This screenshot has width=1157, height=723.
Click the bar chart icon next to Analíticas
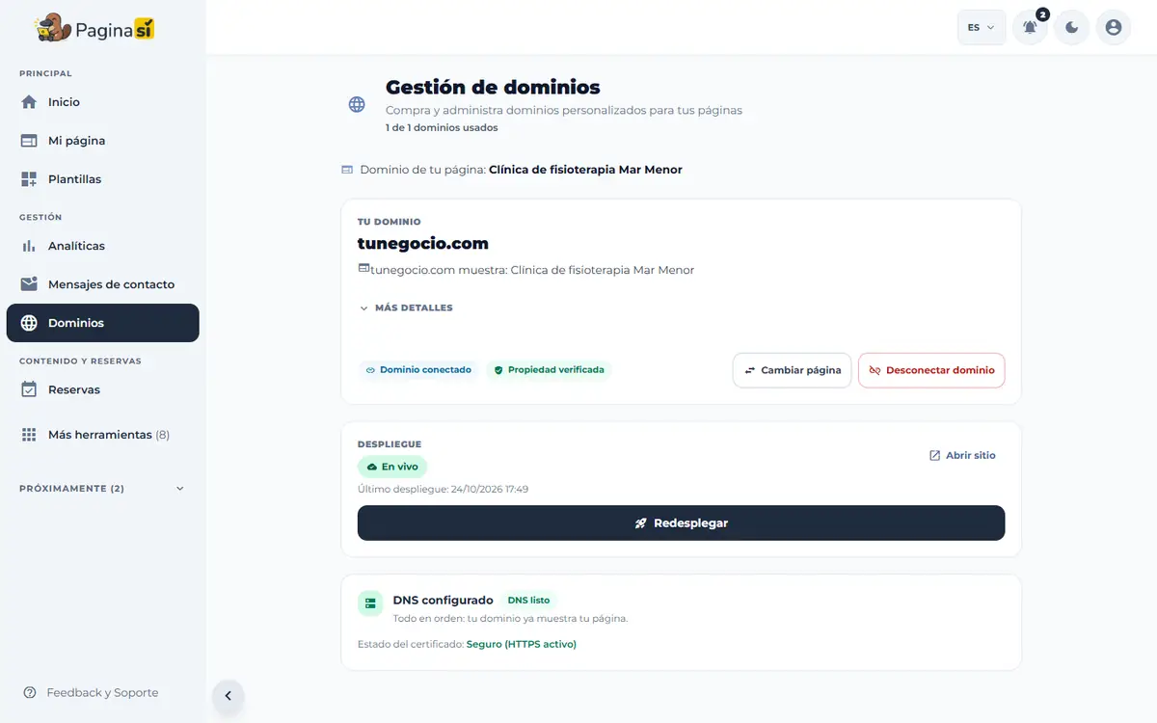29,246
